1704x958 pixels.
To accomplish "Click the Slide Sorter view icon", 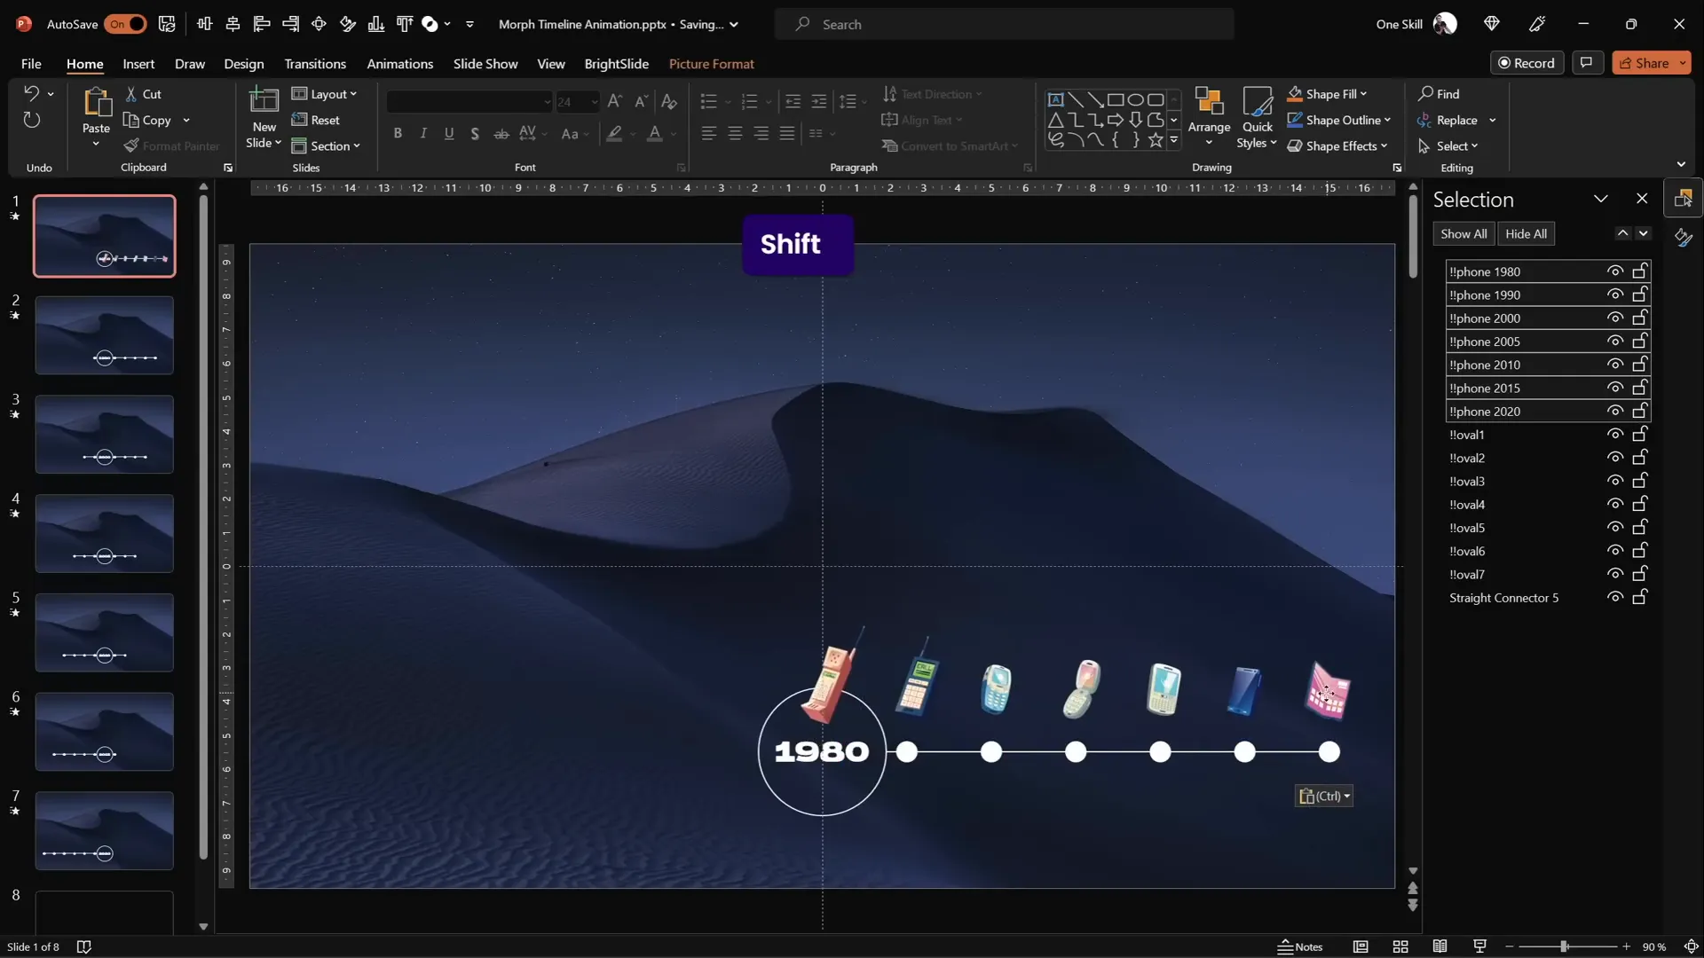I will pyautogui.click(x=1400, y=946).
